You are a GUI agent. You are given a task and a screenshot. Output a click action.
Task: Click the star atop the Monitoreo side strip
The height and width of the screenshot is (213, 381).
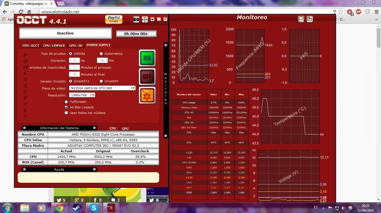pyautogui.click(x=166, y=45)
